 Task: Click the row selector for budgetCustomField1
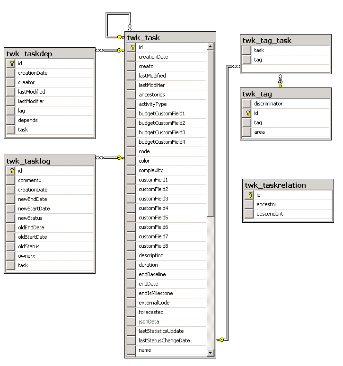tap(132, 113)
